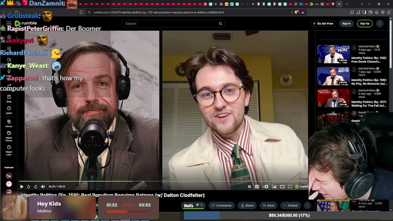This screenshot has width=393, height=221.
Task: Close the active browser tab
Action: (339, 4)
